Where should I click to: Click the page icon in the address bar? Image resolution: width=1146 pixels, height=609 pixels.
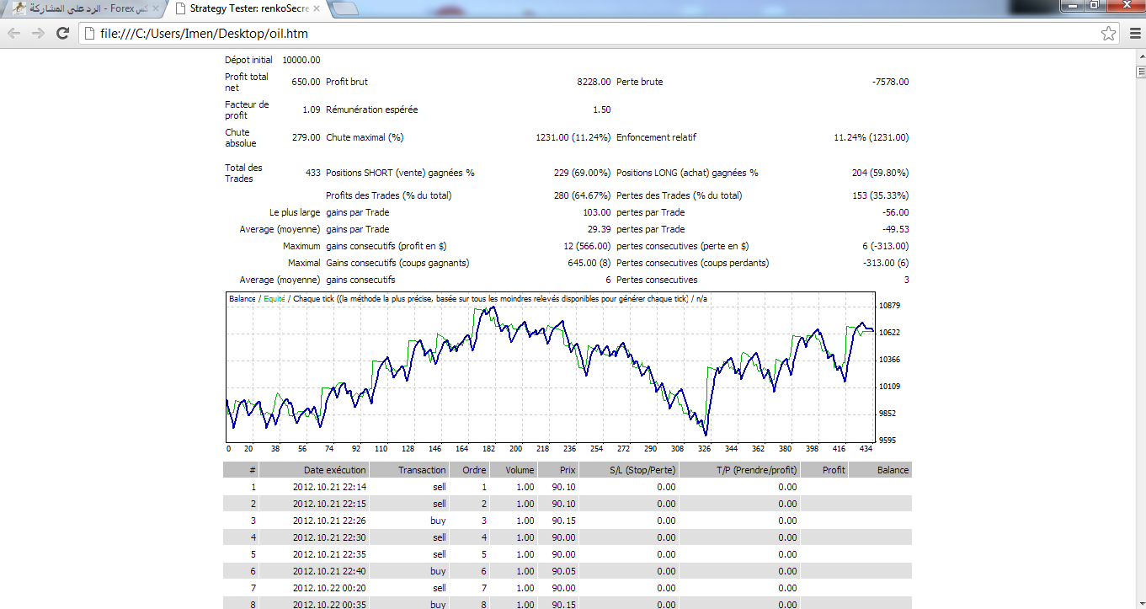(89, 34)
